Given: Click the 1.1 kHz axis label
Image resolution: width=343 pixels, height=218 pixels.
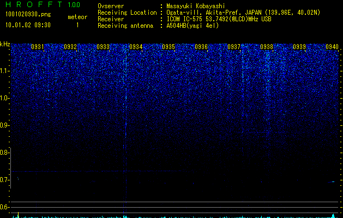Looking at the screenshot, I should tap(4, 71).
